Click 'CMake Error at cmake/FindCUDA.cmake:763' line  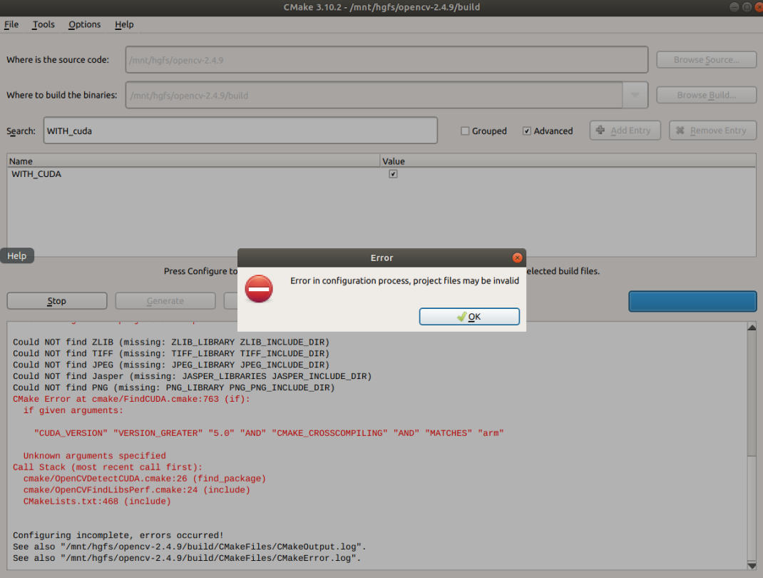tap(131, 399)
